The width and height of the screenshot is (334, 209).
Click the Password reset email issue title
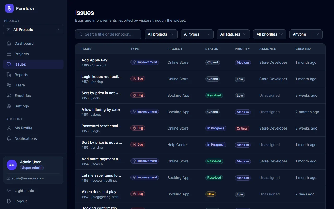coord(102,126)
